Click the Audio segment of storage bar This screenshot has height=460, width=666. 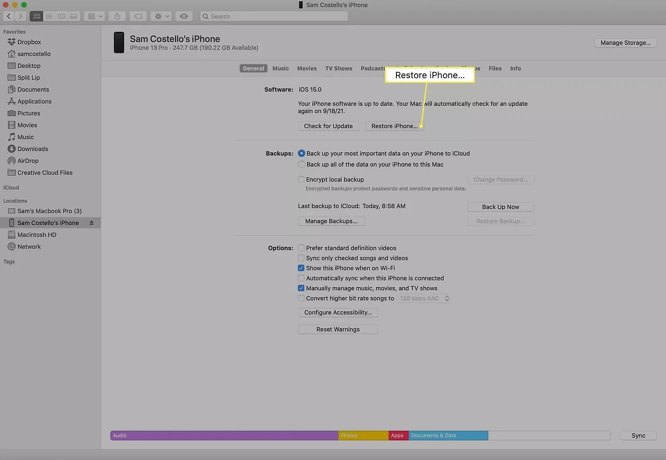(x=224, y=436)
